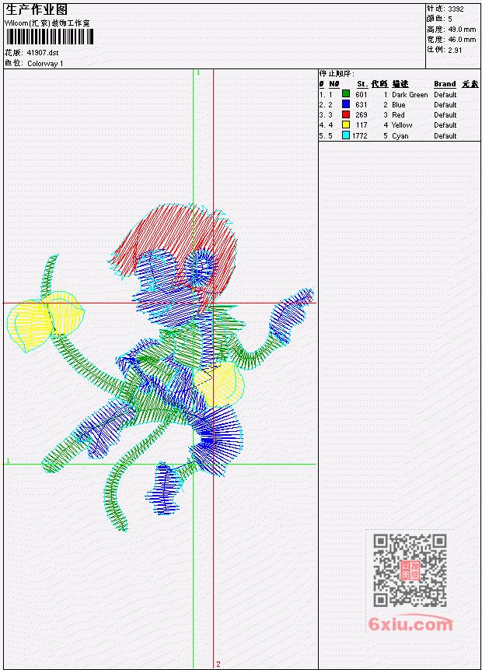Click the Dark Green thread color swatch
Viewport: 482px width, 670px height.
coord(346,94)
